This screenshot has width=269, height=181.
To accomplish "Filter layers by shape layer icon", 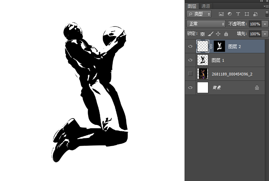I will point(247,14).
